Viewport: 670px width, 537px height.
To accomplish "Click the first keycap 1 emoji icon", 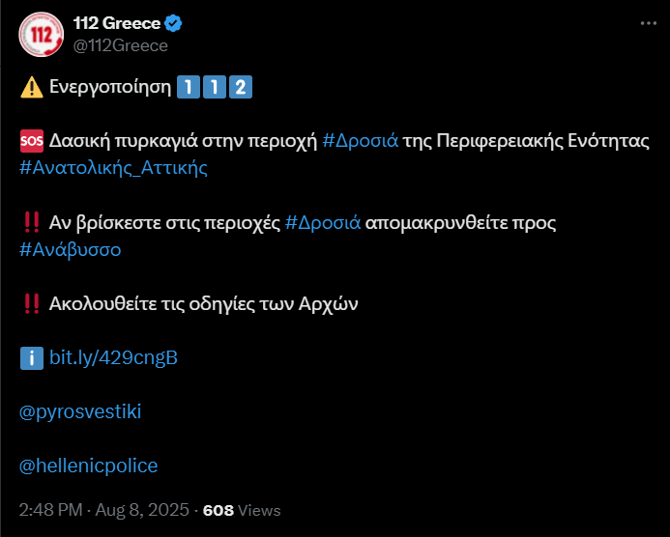I will (x=189, y=88).
